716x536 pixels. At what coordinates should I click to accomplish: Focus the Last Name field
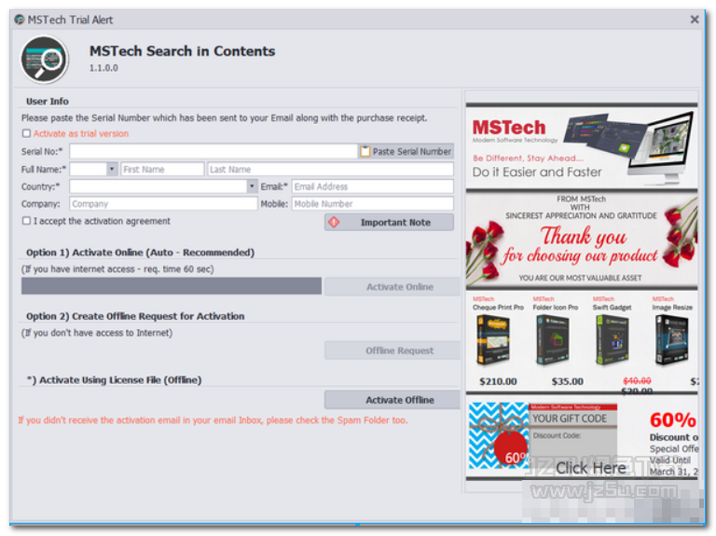(330, 170)
